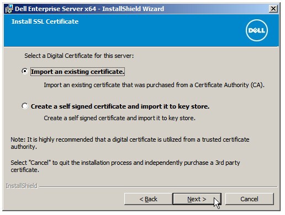Image resolution: width=285 pixels, height=215 pixels.
Task: Click the non-bold self signed certificate description line
Action: click(119, 118)
